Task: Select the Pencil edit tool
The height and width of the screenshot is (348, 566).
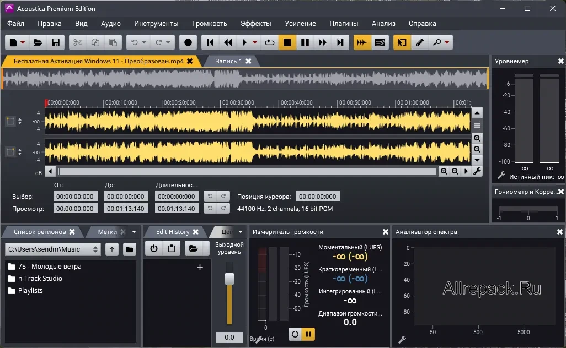Action: pyautogui.click(x=419, y=42)
